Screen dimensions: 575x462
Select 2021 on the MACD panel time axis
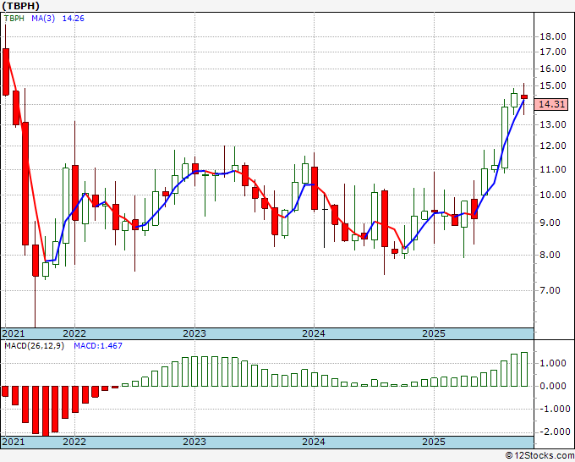14,442
